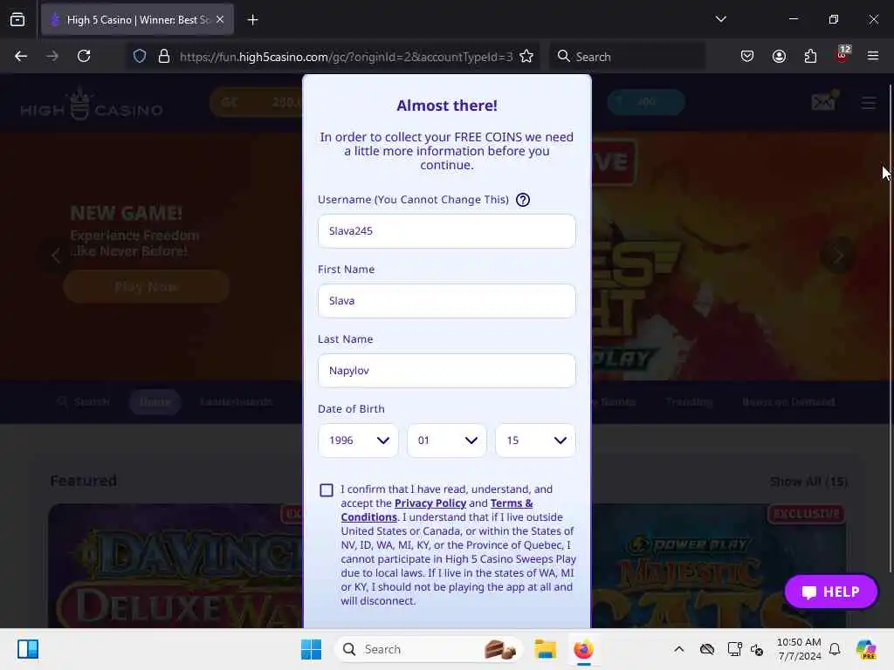Open File Explorer from the taskbar
This screenshot has width=894, height=670.
pos(545,649)
